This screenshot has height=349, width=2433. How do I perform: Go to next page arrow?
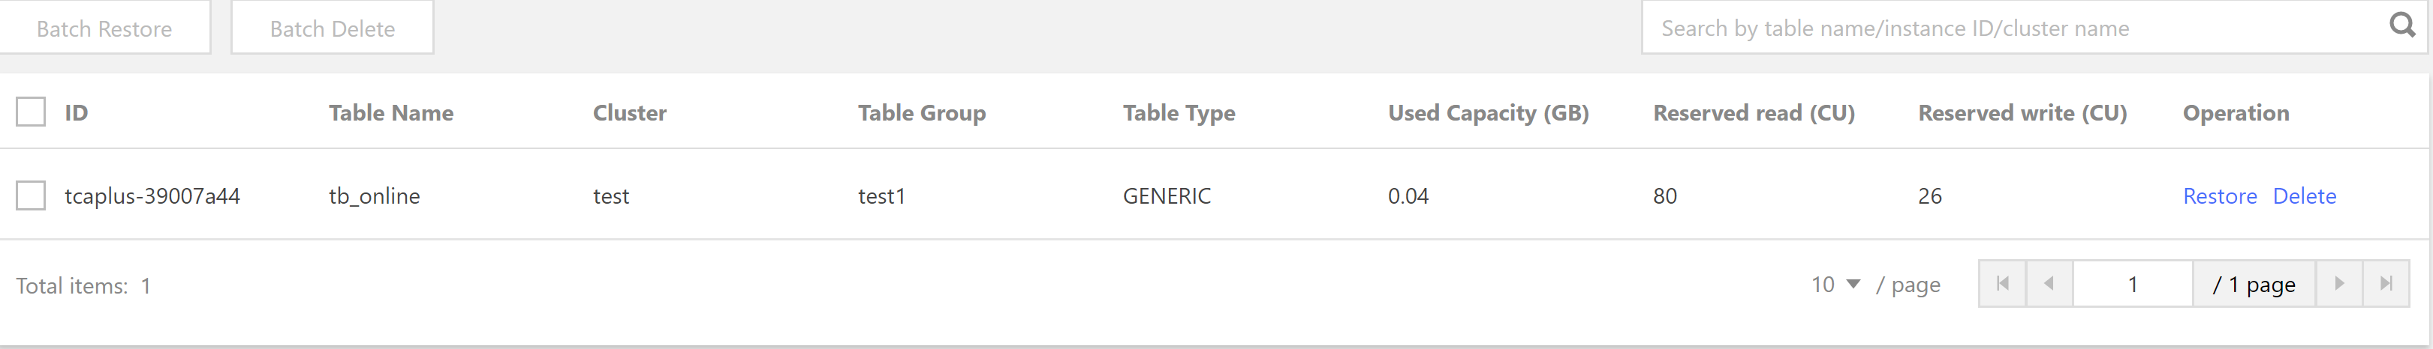pos(2338,284)
